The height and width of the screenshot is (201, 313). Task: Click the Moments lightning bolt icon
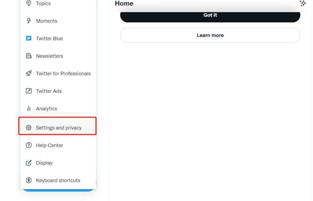point(29,21)
